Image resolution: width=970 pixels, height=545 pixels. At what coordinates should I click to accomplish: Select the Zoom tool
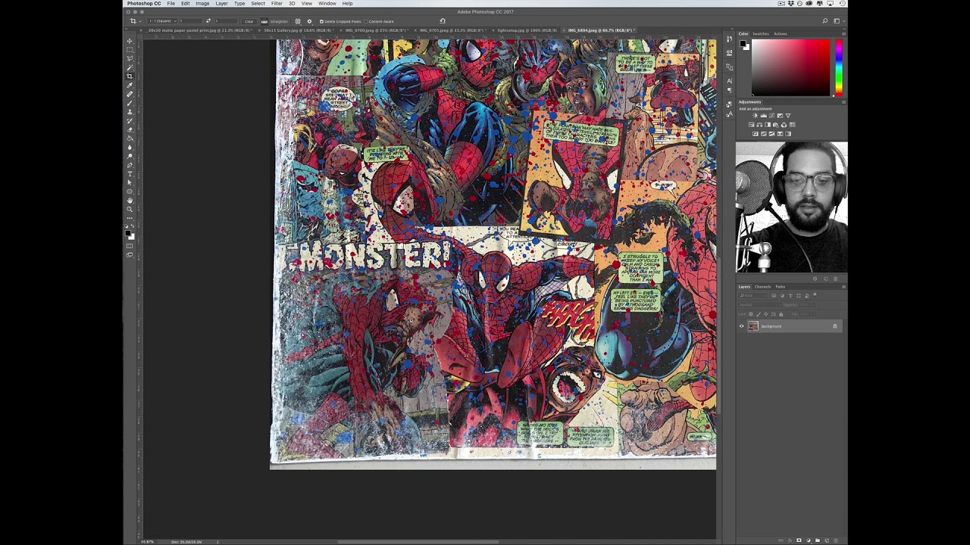(130, 208)
